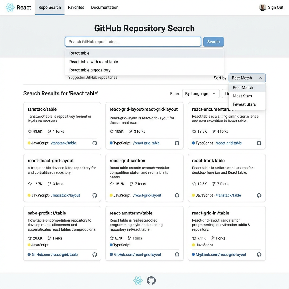Open /react-grid-table link on react-grid-layout card
The image size is (289, 289).
pyautogui.click(x=146, y=143)
